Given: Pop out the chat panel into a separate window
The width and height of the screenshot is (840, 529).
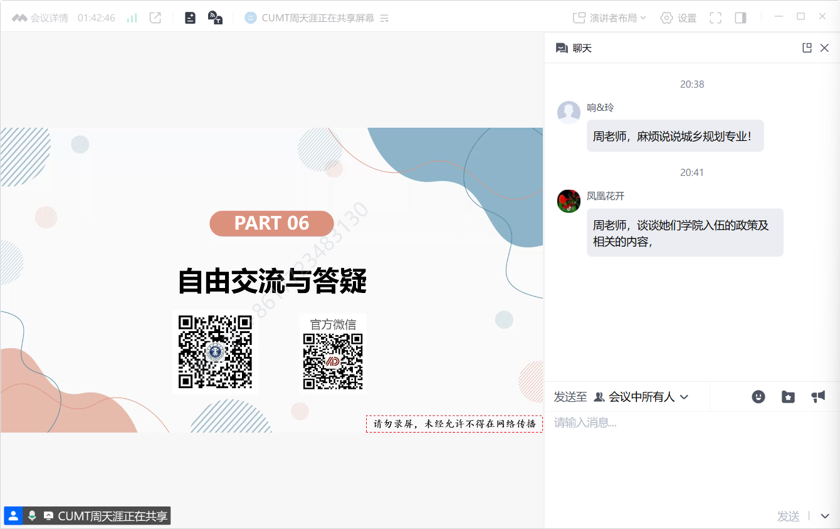Looking at the screenshot, I should [807, 48].
